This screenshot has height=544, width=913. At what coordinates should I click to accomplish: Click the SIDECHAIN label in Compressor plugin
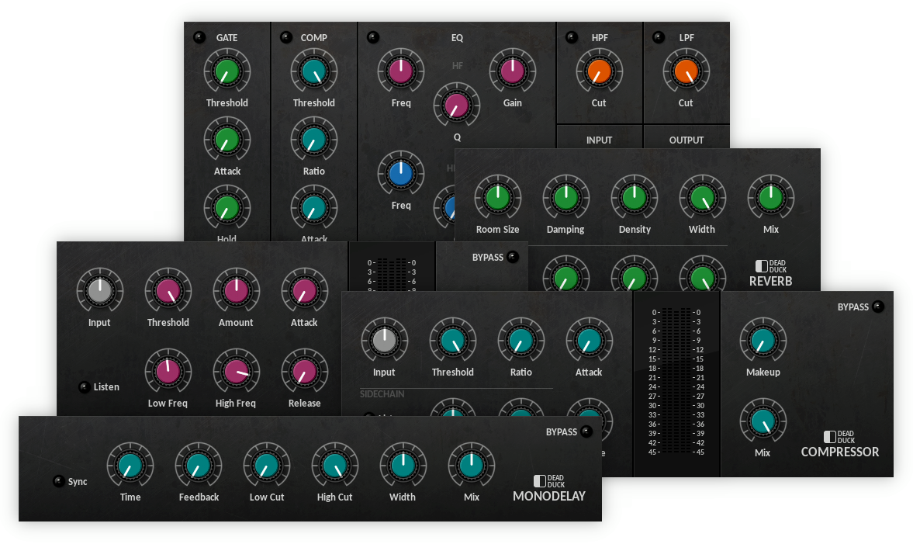(x=382, y=393)
